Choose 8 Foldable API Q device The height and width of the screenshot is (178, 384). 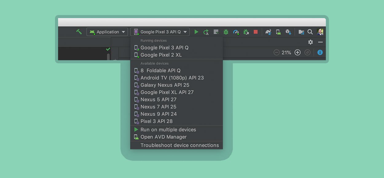(177, 71)
